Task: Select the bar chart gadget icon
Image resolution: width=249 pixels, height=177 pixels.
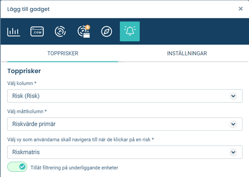Action: (x=13, y=32)
